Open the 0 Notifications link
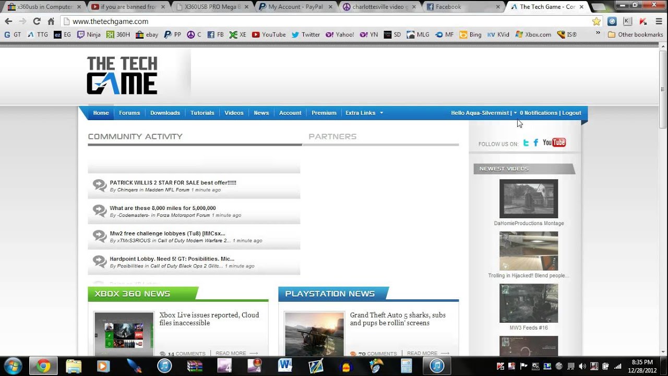The height and width of the screenshot is (376, 668). (x=539, y=113)
